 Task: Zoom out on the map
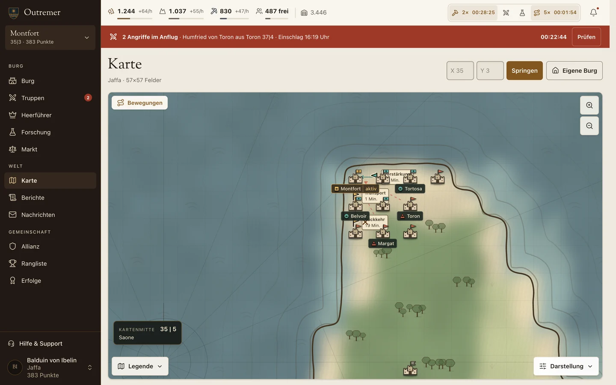pos(589,126)
